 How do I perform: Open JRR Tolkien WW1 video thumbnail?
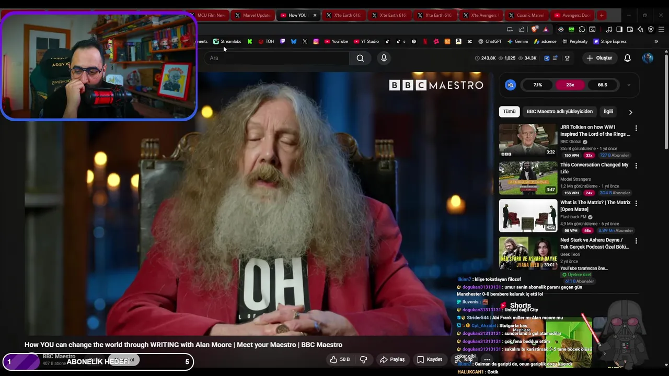point(528,140)
